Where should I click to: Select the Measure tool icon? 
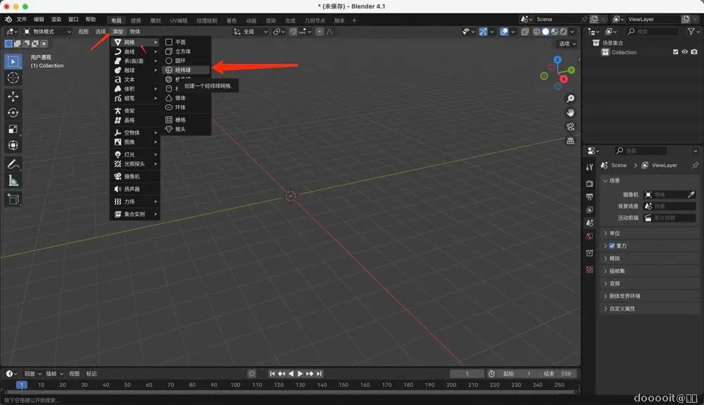(x=13, y=181)
